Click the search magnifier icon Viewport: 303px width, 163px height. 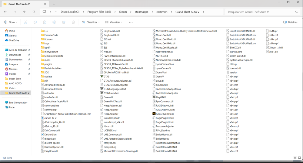point(296,12)
